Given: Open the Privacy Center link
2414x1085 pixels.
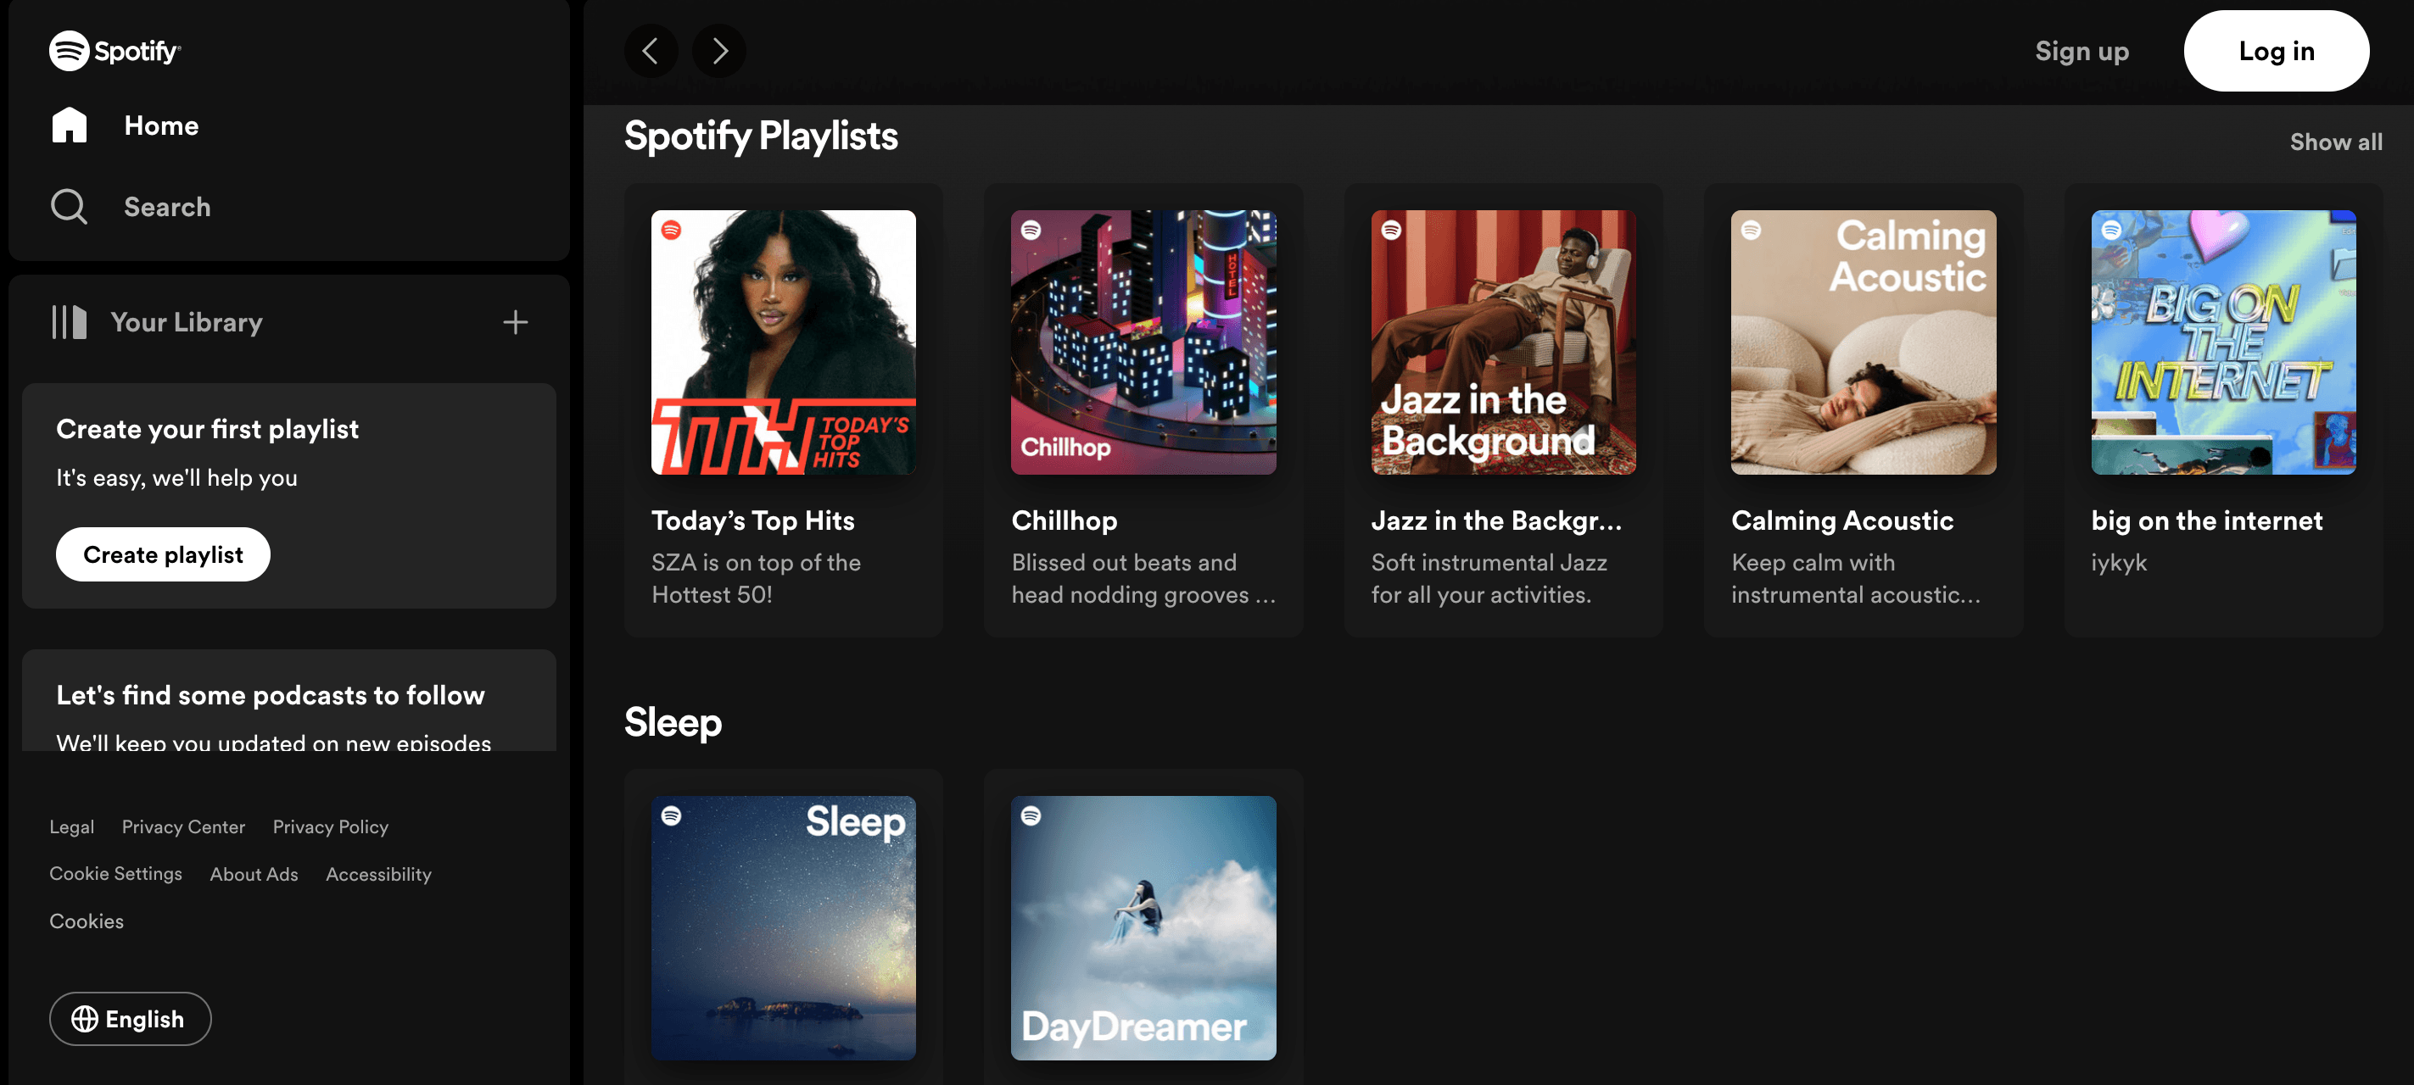Looking at the screenshot, I should pos(184,826).
